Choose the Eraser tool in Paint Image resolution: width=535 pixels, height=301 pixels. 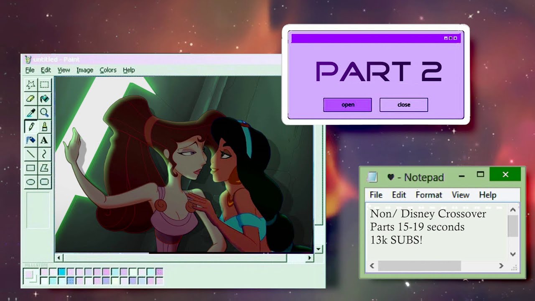[31, 99]
